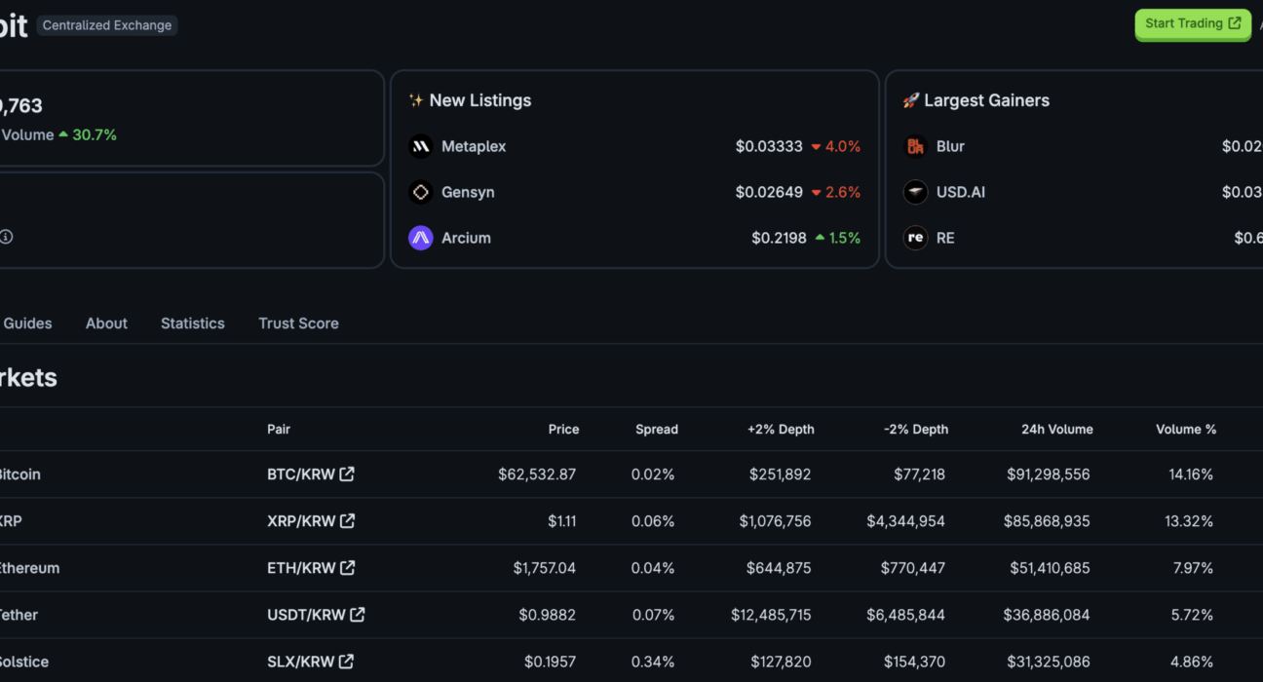Open the SLX/KRW external link icon
Image resolution: width=1263 pixels, height=682 pixels.
click(346, 662)
